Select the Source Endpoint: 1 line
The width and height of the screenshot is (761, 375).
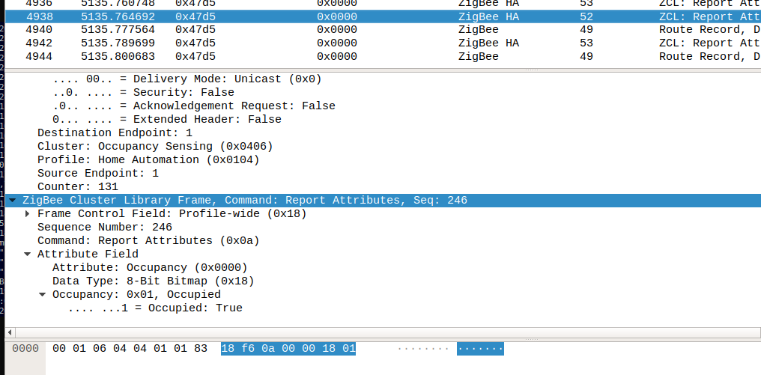click(98, 173)
